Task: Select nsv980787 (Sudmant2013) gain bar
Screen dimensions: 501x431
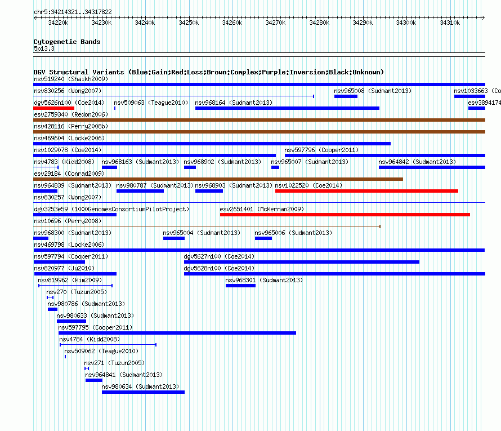Action: coord(140,191)
